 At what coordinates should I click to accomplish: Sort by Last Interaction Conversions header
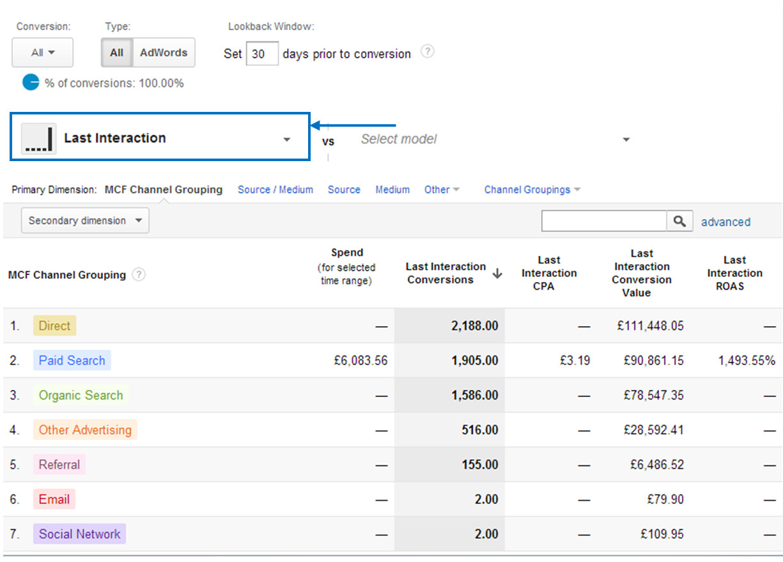tap(446, 273)
